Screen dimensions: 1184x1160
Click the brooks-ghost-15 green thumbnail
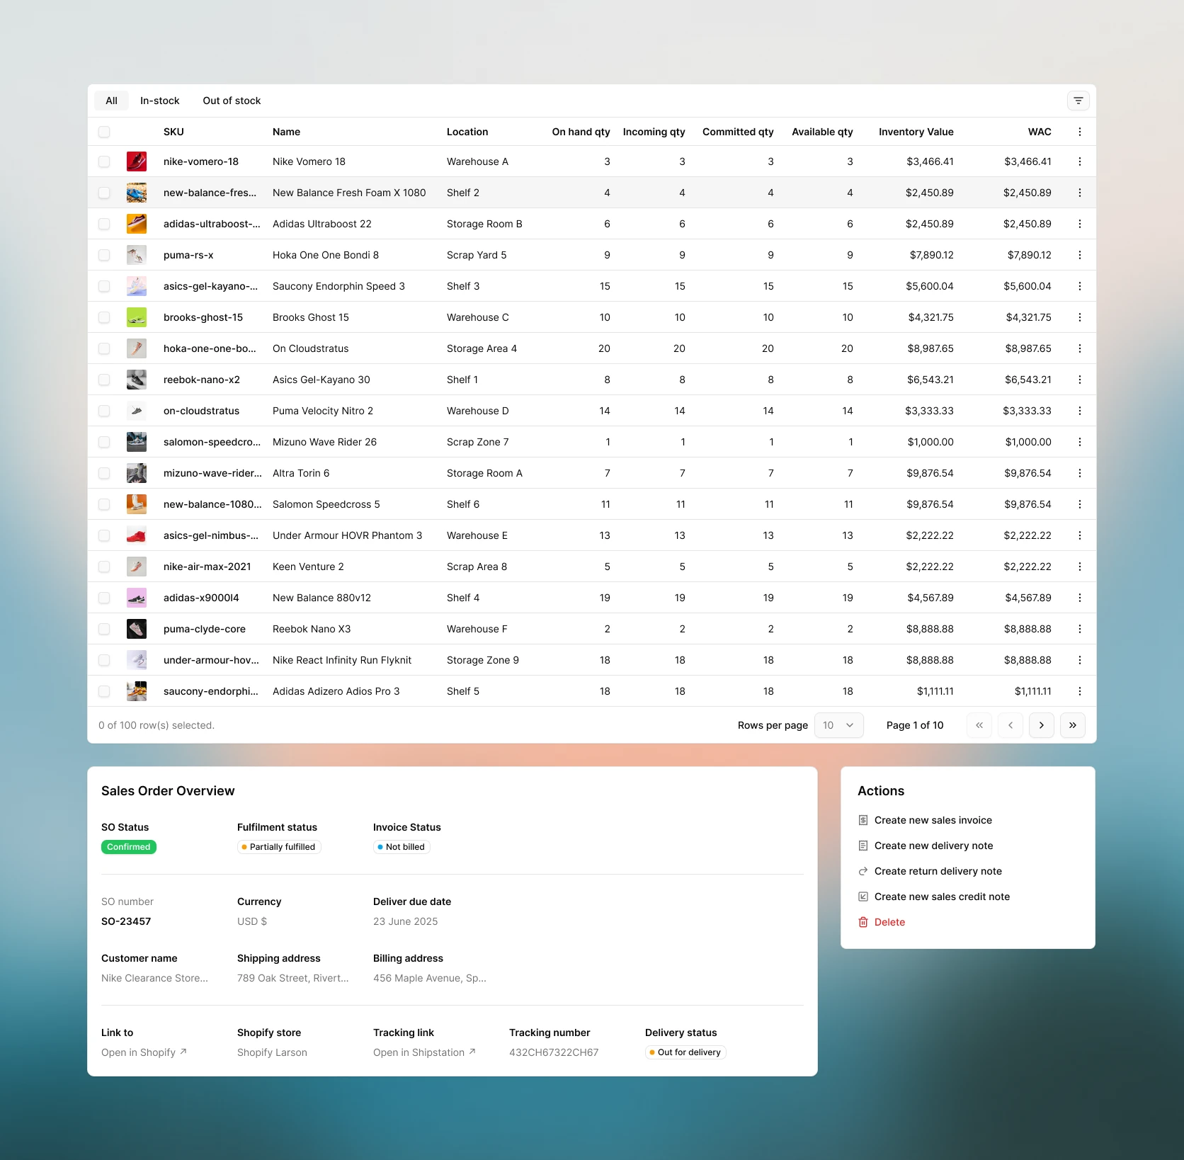137,317
